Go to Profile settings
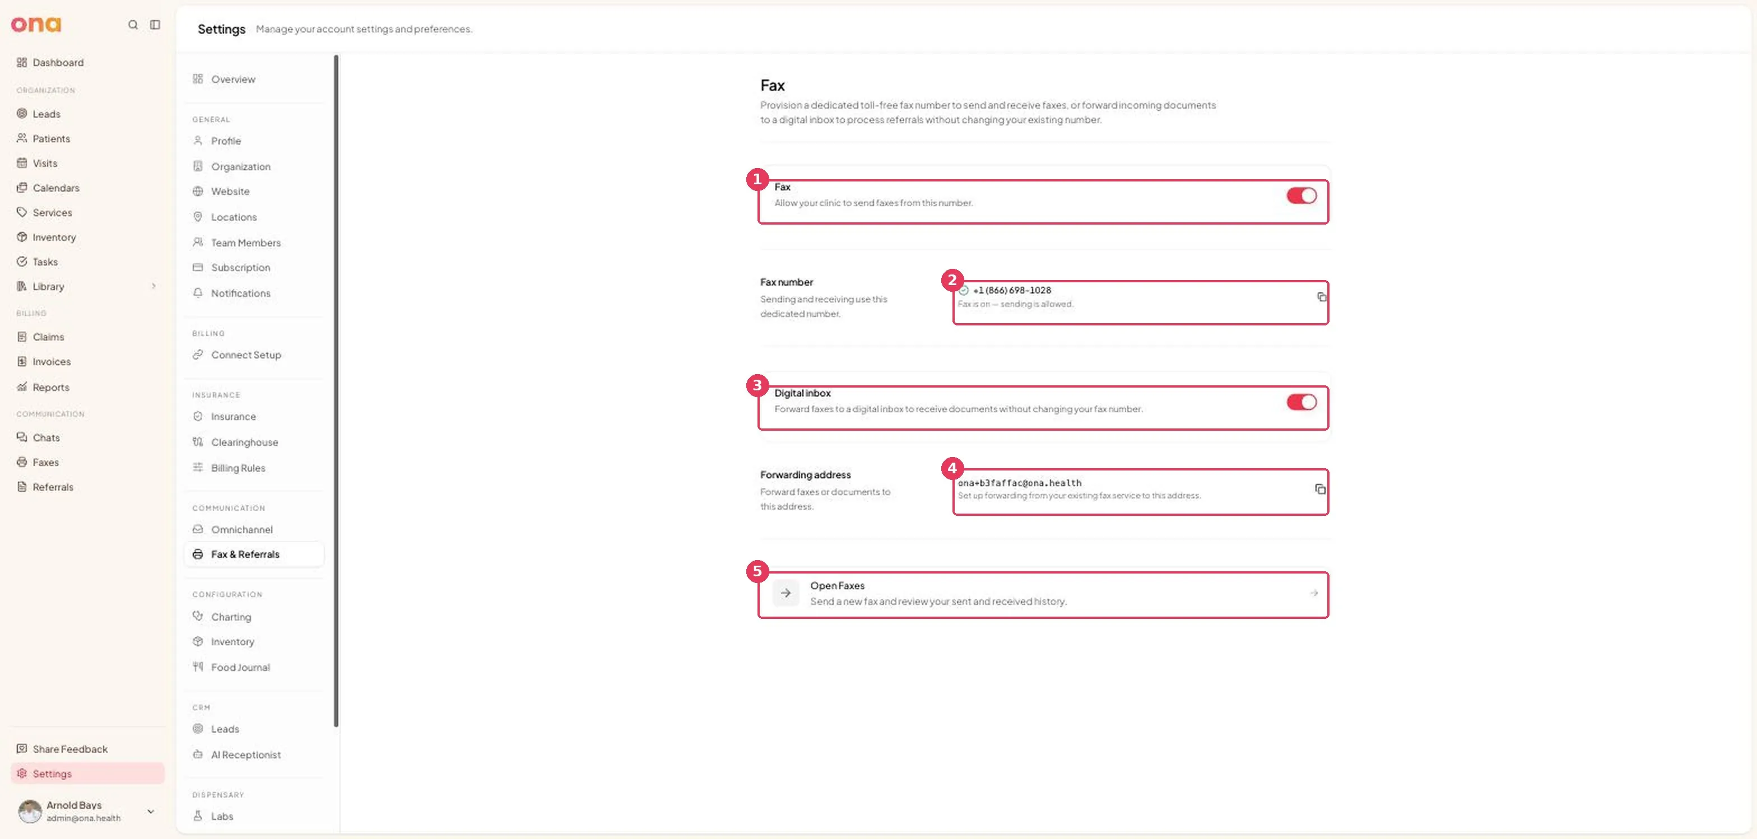1757x839 pixels. pos(254,141)
